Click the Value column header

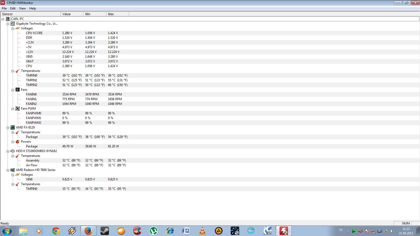click(x=72, y=14)
